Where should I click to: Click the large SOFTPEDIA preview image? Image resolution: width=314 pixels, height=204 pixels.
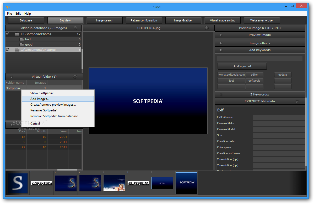coord(148,101)
